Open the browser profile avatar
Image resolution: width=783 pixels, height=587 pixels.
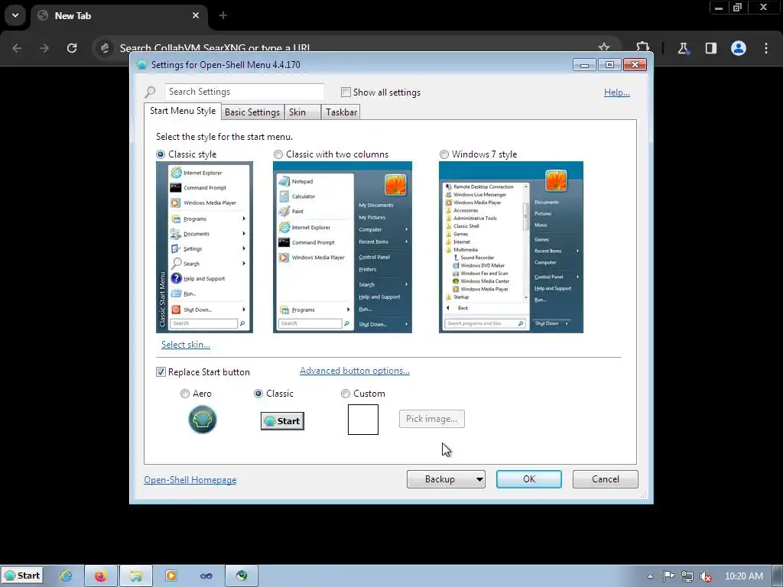pos(739,48)
